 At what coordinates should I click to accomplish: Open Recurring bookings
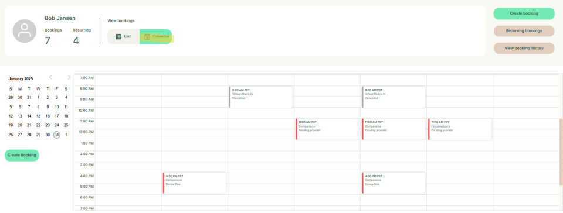524,31
